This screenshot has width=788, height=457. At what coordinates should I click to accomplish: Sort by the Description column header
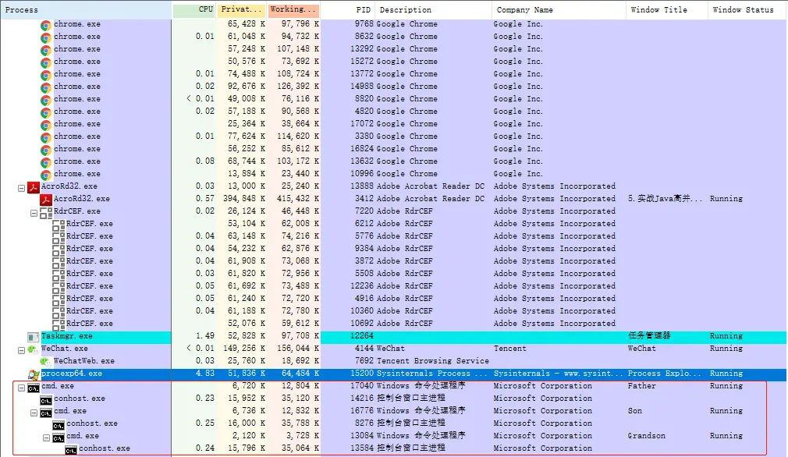click(433, 9)
